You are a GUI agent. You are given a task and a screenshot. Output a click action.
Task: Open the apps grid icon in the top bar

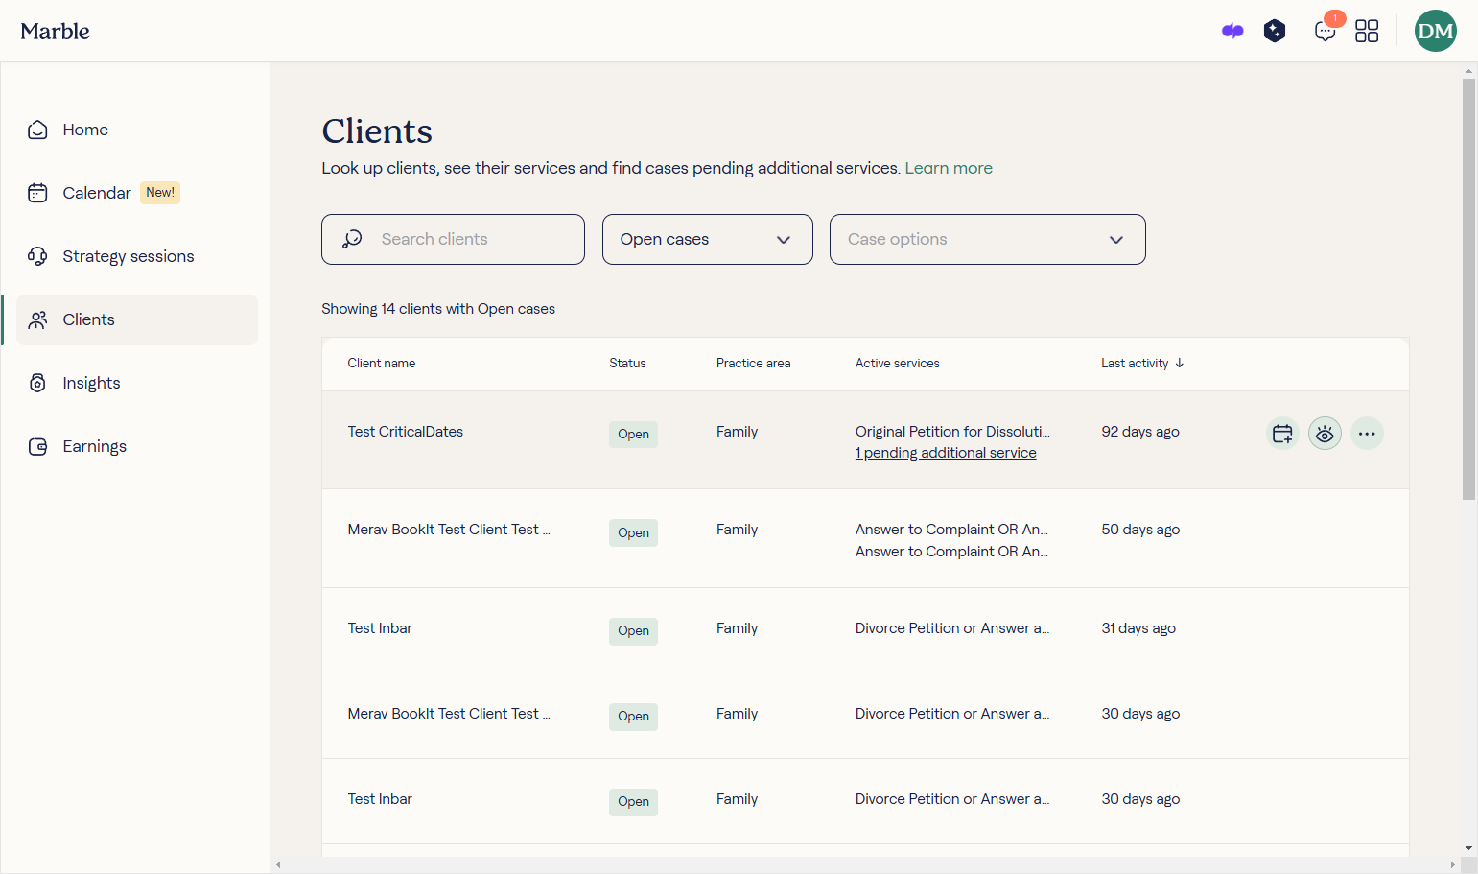click(x=1367, y=31)
